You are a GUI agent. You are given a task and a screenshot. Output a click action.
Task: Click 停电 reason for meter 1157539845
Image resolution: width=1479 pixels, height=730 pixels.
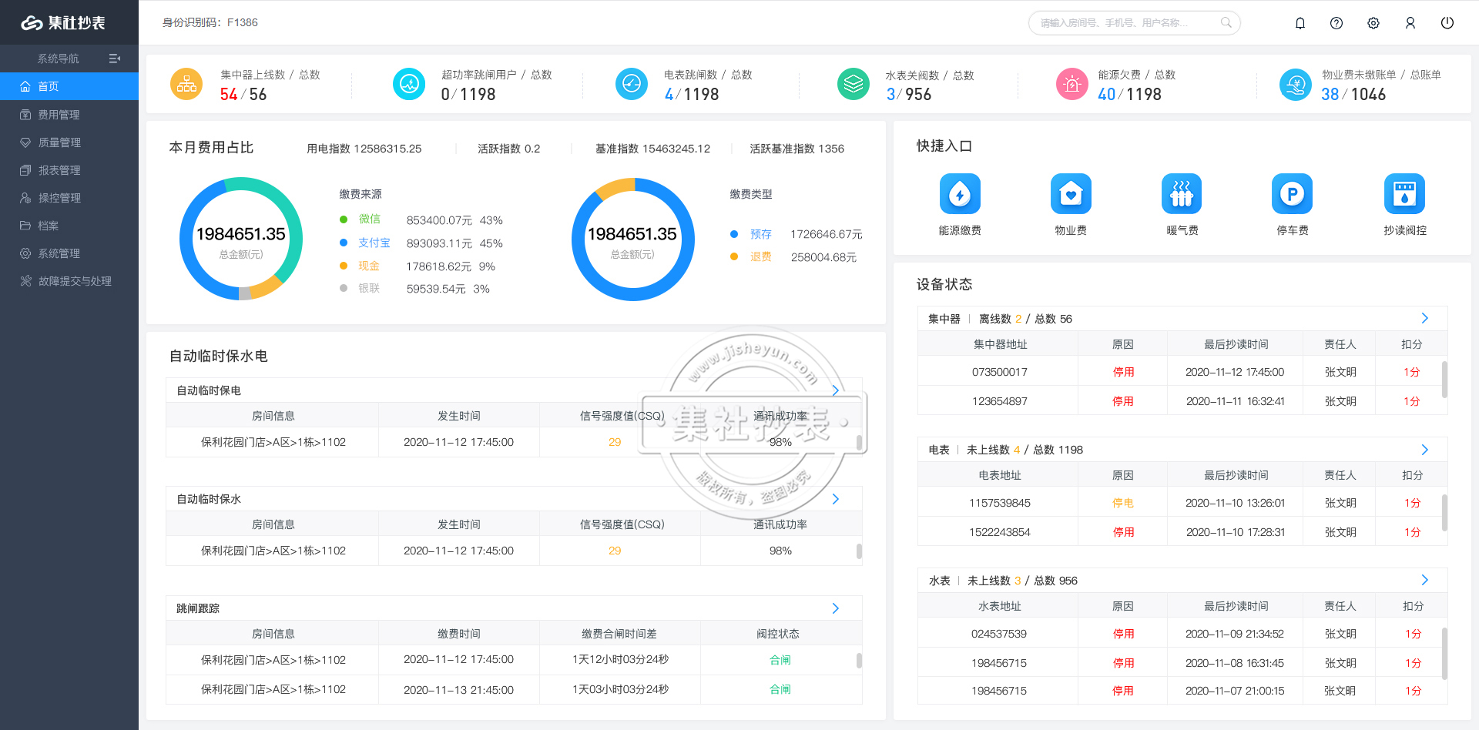click(1122, 503)
